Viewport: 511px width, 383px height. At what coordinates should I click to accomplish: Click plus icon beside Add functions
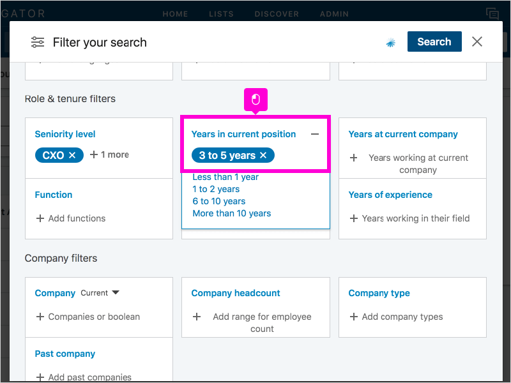point(40,218)
